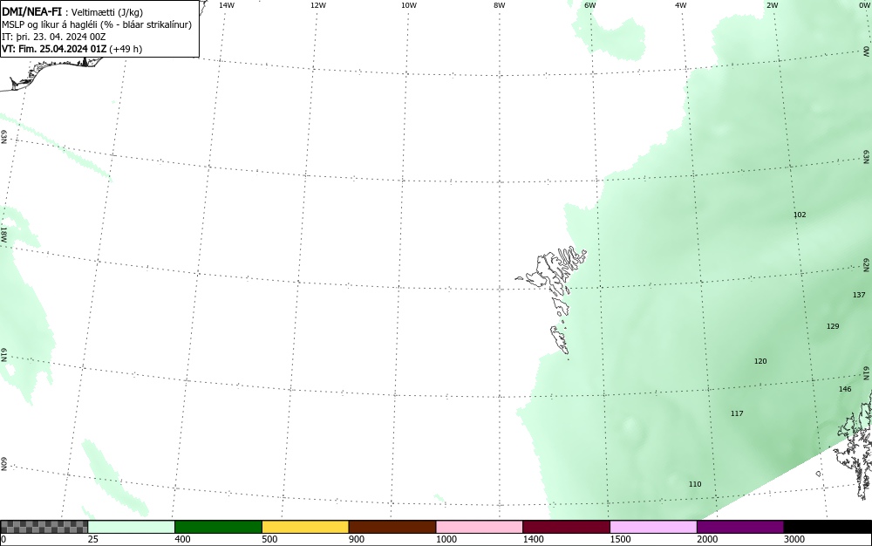Pick the lavender 1500–2000 legend swatch
Viewport: 872px width, 546px height.
[653, 527]
